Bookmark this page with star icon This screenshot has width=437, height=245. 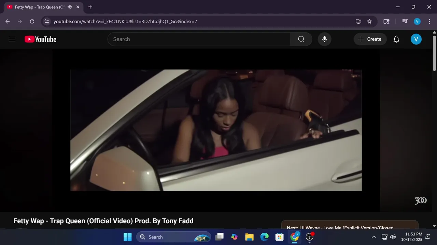coord(369,21)
